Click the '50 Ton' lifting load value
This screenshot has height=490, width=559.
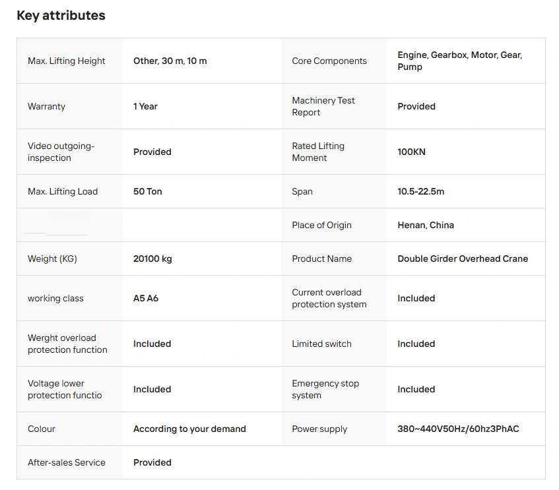click(x=147, y=191)
